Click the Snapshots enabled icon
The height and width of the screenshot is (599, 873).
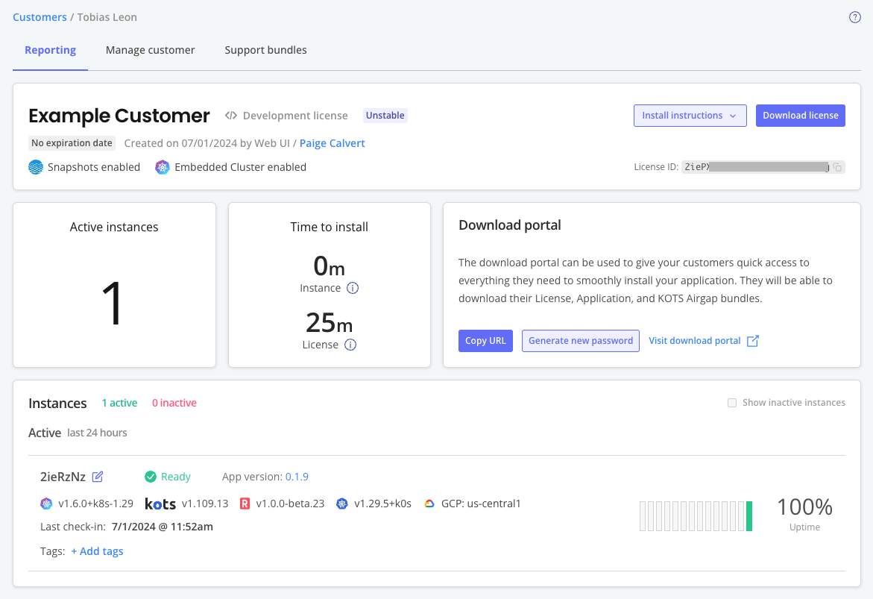[x=35, y=167]
